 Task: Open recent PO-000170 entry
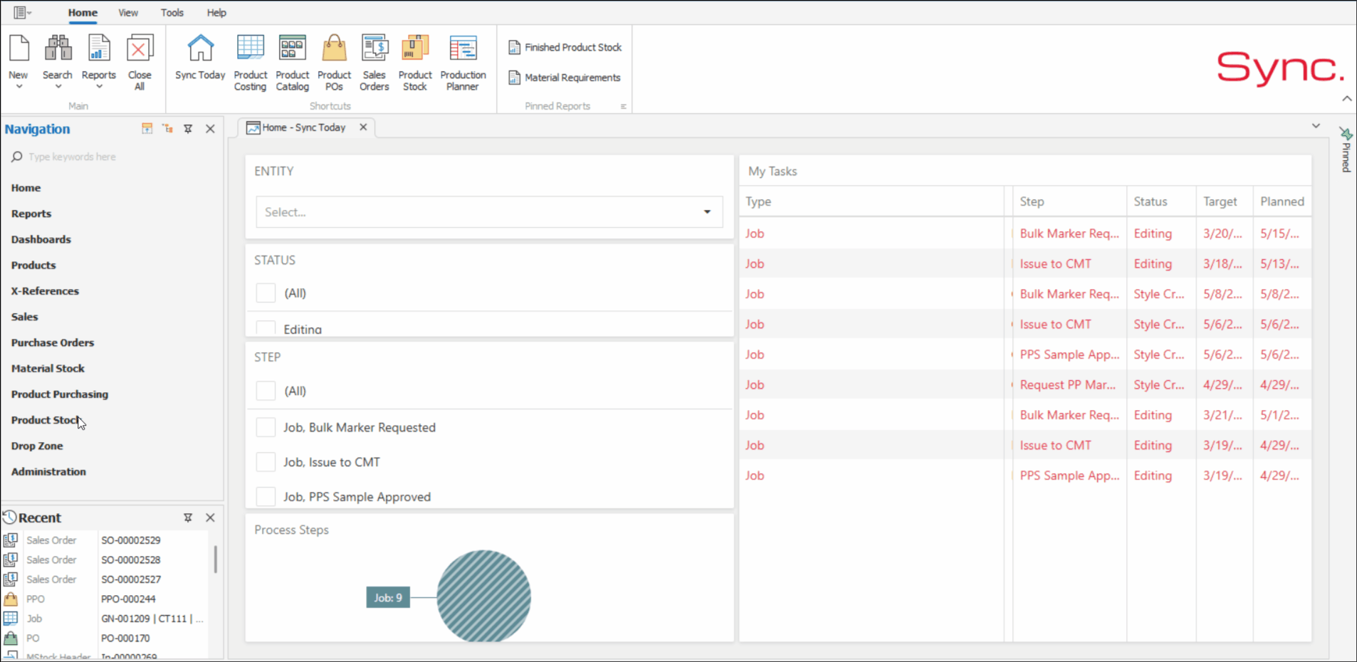[x=107, y=638]
